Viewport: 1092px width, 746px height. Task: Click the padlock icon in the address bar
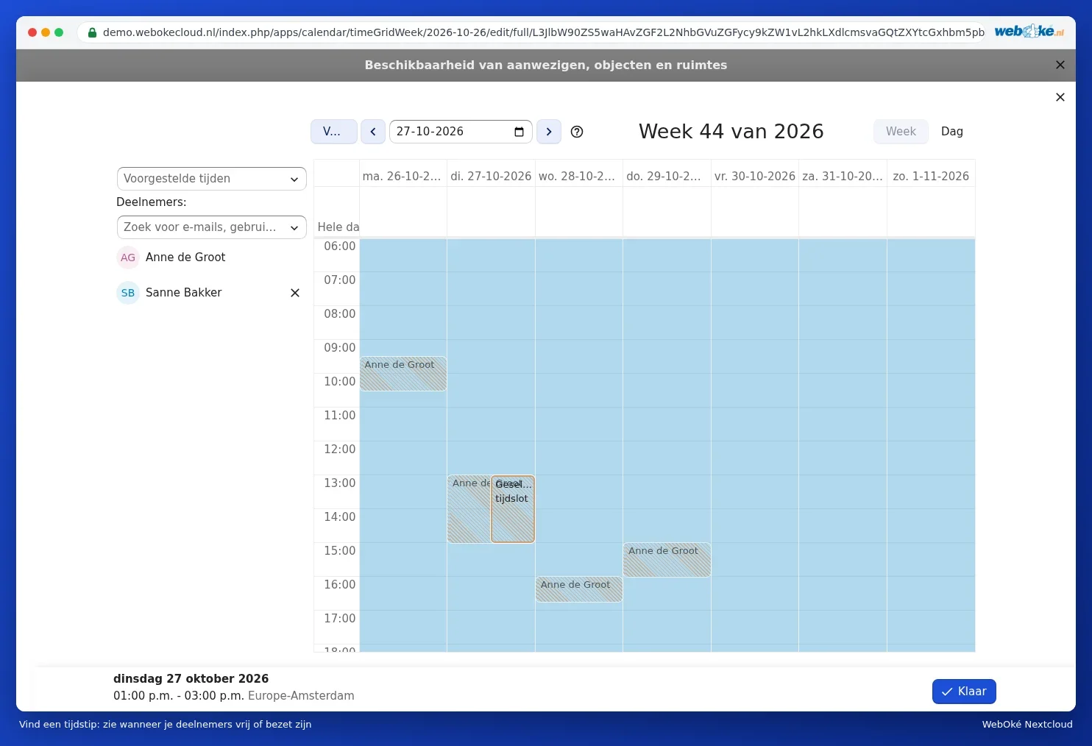[x=92, y=32]
